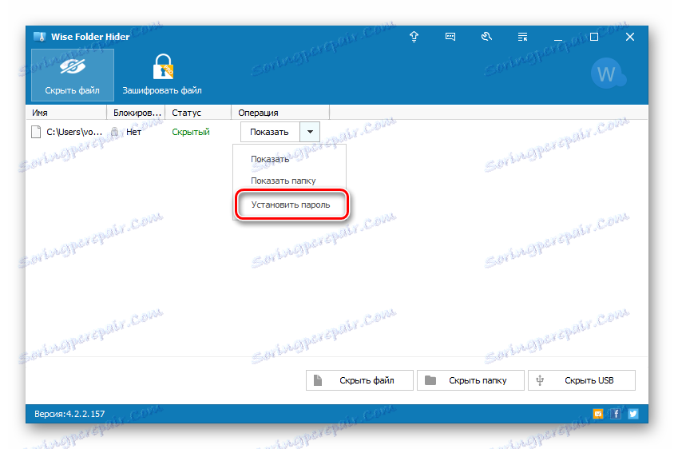Click the Скрыть файл button at the bottom
Screen dimensions: 674x449
(x=359, y=380)
